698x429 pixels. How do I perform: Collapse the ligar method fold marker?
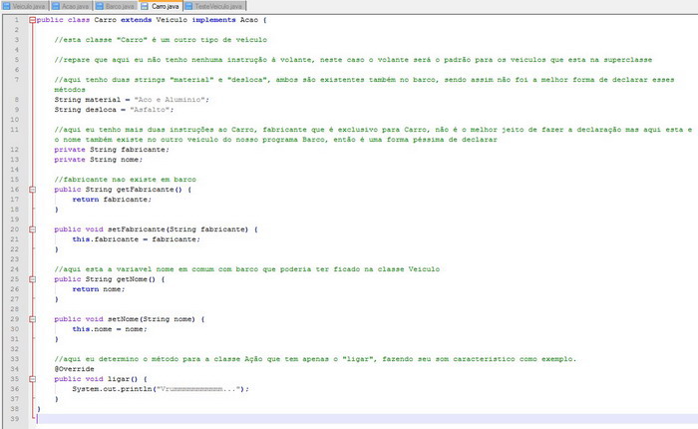point(31,379)
